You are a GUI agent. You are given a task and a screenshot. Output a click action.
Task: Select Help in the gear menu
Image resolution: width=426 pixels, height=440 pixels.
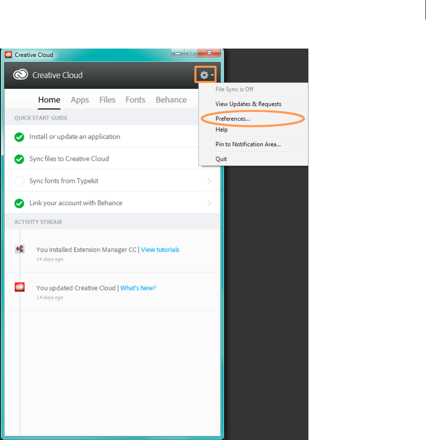(253, 129)
